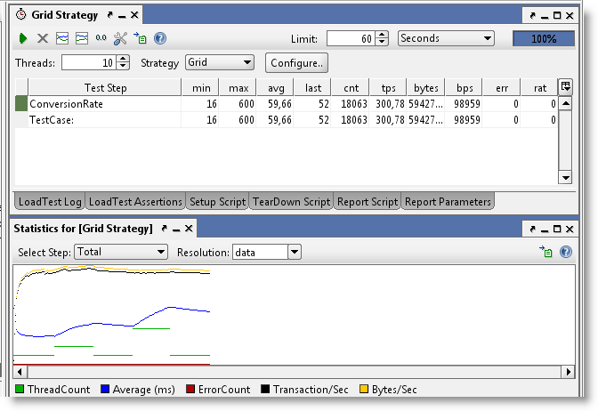Click the Average (ms) blue legend swatch
598x411 pixels.
(105, 389)
